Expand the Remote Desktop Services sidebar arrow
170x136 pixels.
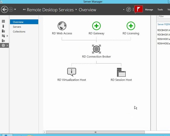tap(7, 45)
